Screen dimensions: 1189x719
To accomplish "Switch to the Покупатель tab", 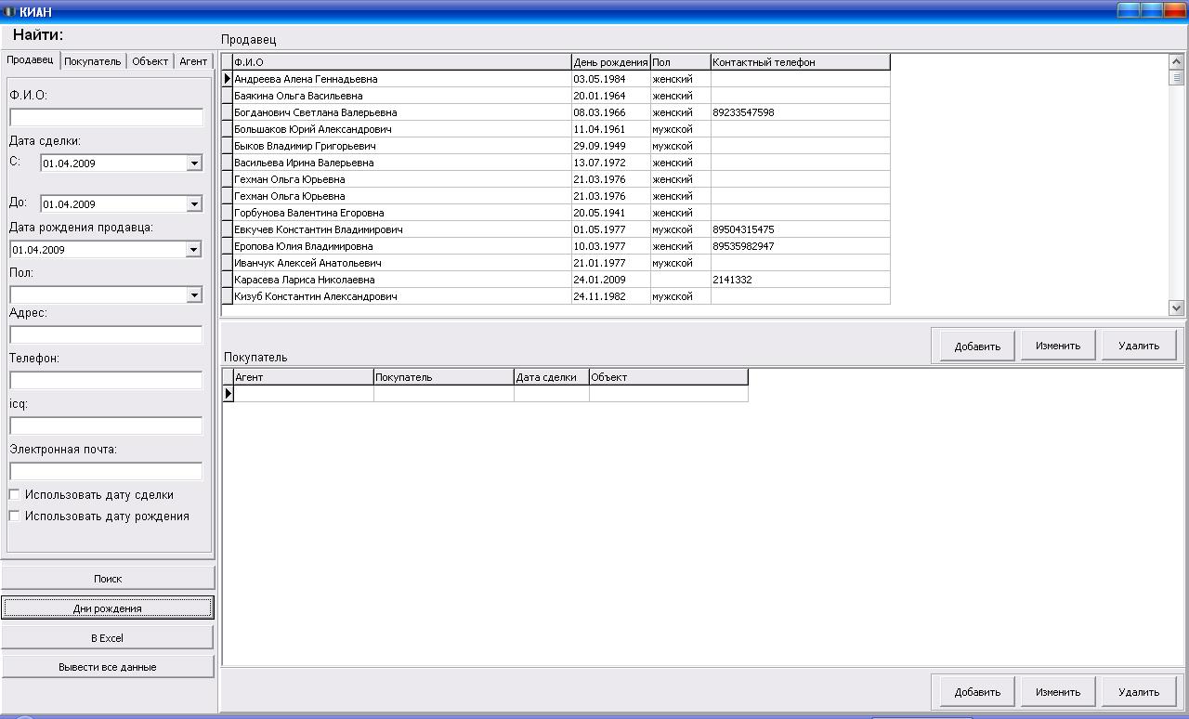I will 93,61.
